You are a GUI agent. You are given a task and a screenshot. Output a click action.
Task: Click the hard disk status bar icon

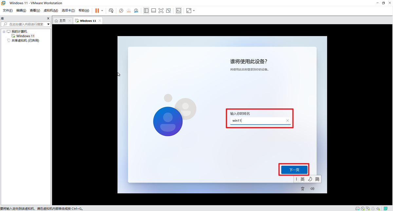(358, 208)
